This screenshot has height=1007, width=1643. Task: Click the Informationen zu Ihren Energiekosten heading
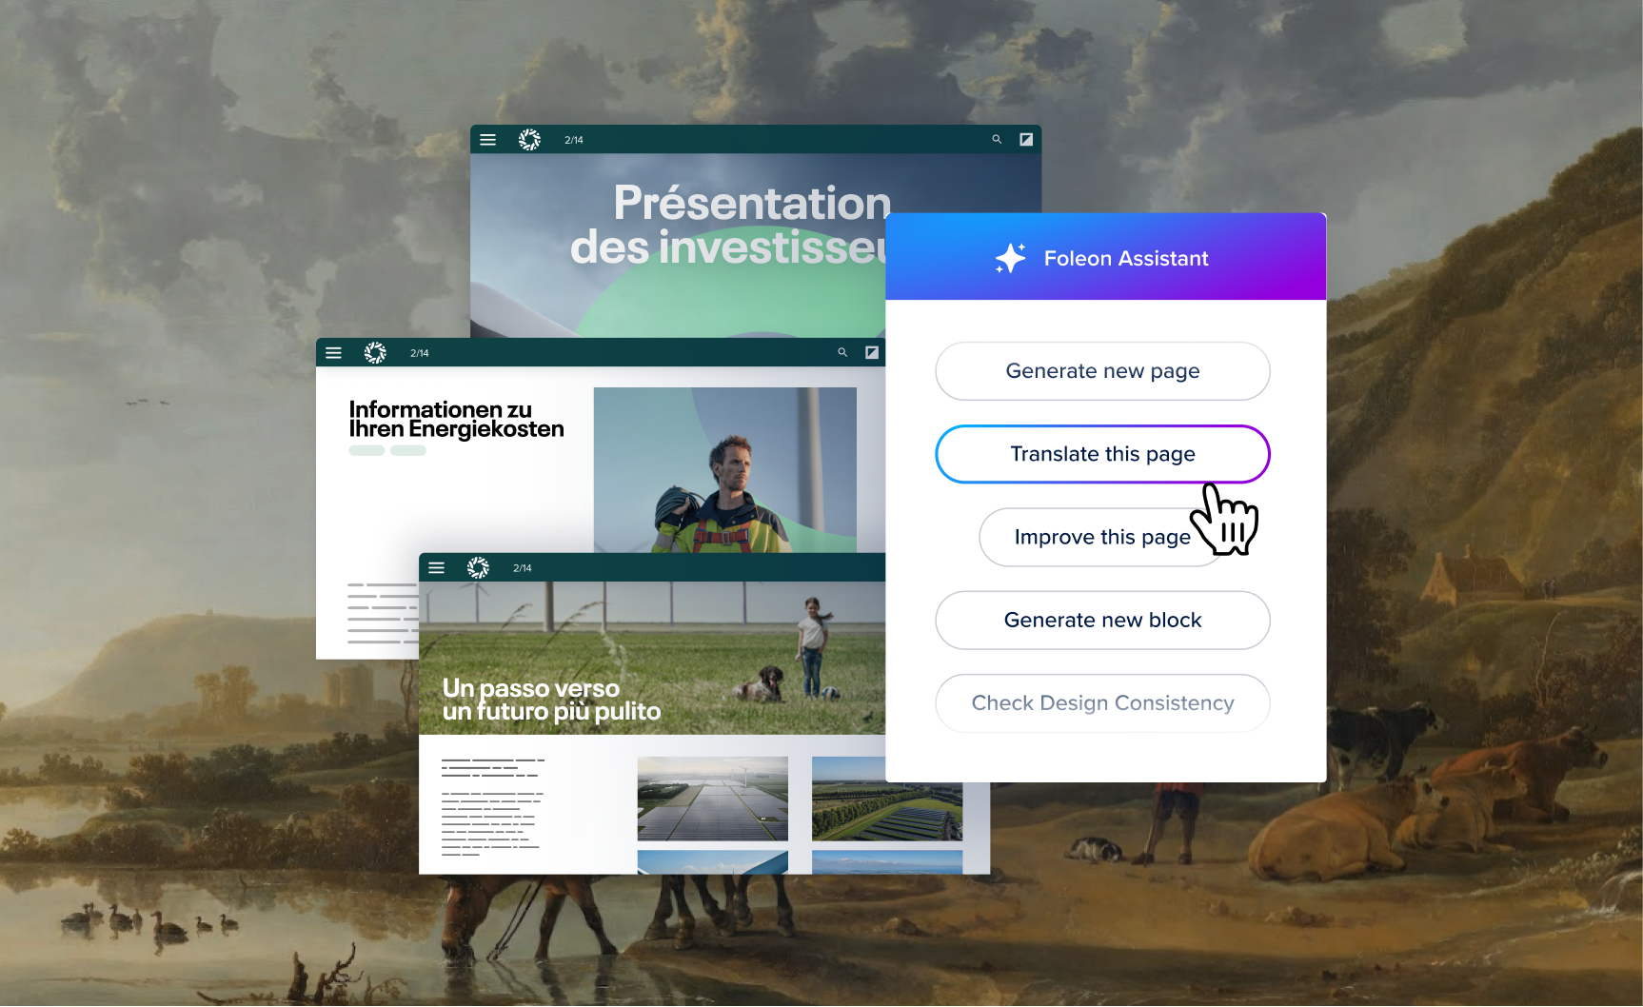point(456,420)
